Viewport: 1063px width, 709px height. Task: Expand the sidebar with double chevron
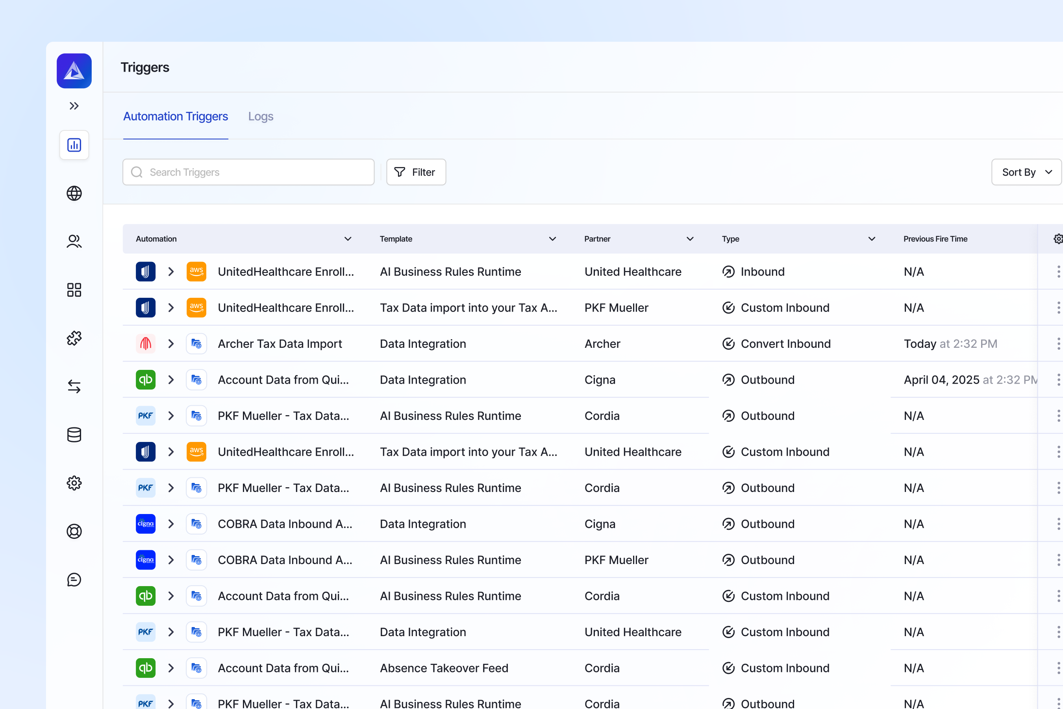click(x=74, y=106)
